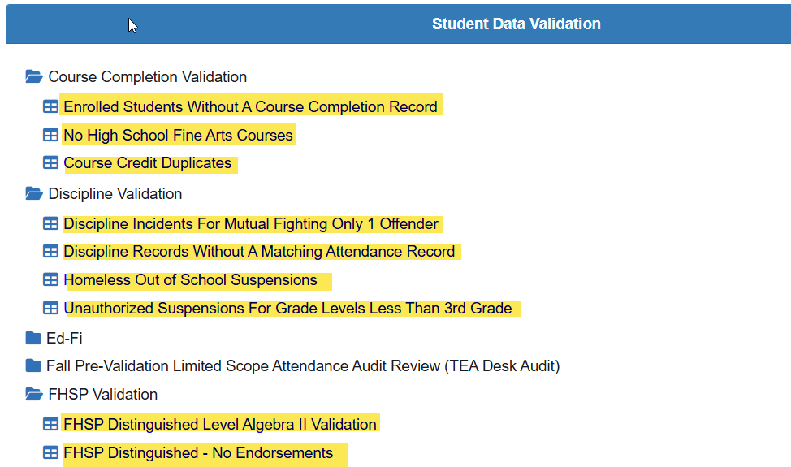Click table icon next to FHSP Distinguished - No Endorsements
The width and height of the screenshot is (791, 467).
[x=50, y=452]
